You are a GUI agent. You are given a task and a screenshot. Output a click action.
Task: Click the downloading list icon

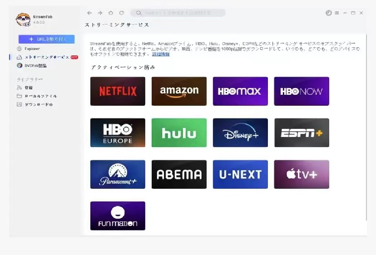coord(20,104)
